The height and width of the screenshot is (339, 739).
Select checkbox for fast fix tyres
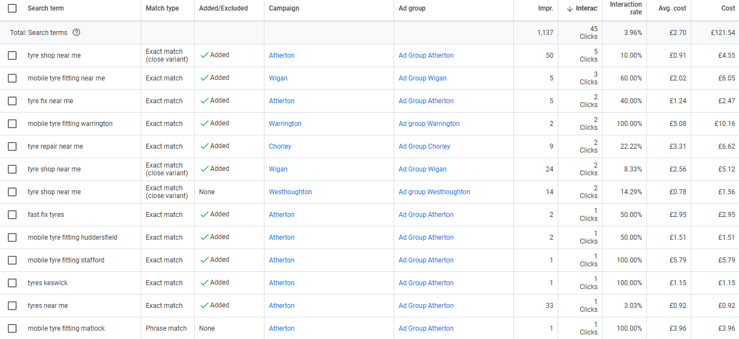point(12,215)
